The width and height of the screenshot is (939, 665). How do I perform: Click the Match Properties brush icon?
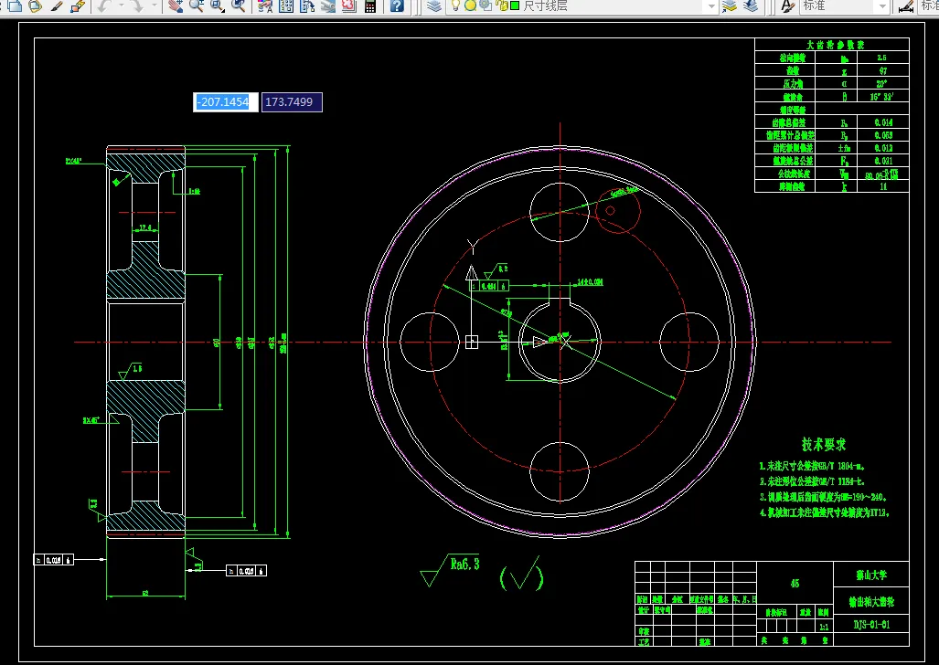click(x=58, y=5)
